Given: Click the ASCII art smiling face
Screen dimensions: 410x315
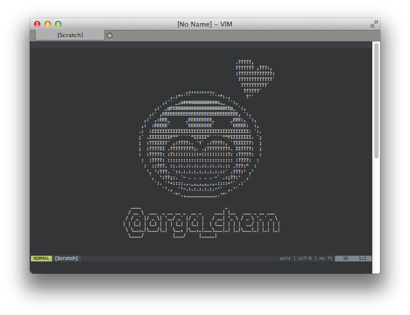Looking at the screenshot, I should pyautogui.click(x=200, y=144).
